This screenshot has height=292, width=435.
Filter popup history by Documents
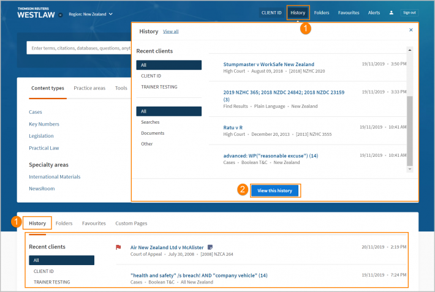(153, 133)
